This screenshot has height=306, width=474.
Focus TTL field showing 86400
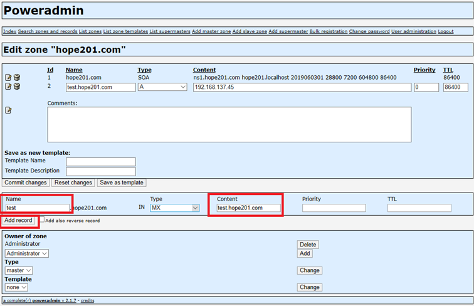(x=456, y=87)
